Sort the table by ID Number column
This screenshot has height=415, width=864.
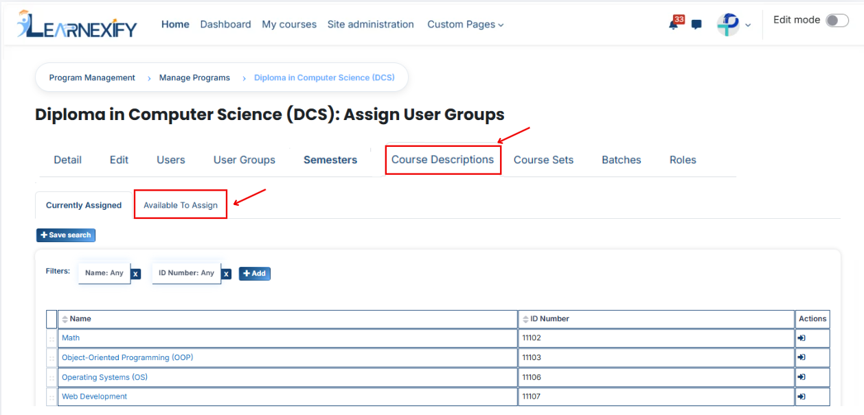pos(549,319)
